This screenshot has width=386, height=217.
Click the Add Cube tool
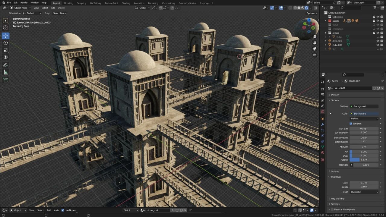(6, 80)
